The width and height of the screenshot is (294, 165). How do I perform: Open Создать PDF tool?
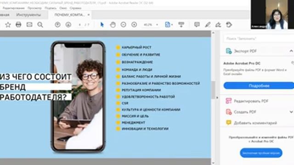pos(245,112)
